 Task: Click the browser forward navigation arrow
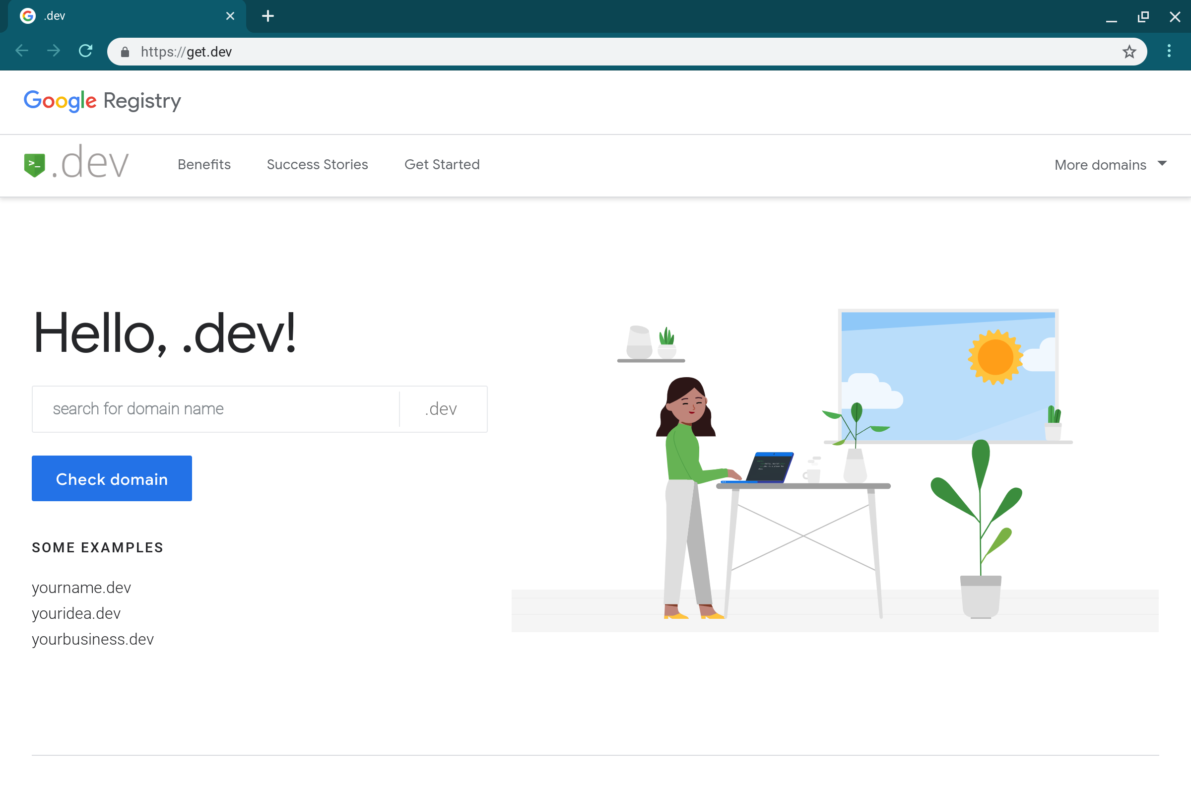coord(54,51)
